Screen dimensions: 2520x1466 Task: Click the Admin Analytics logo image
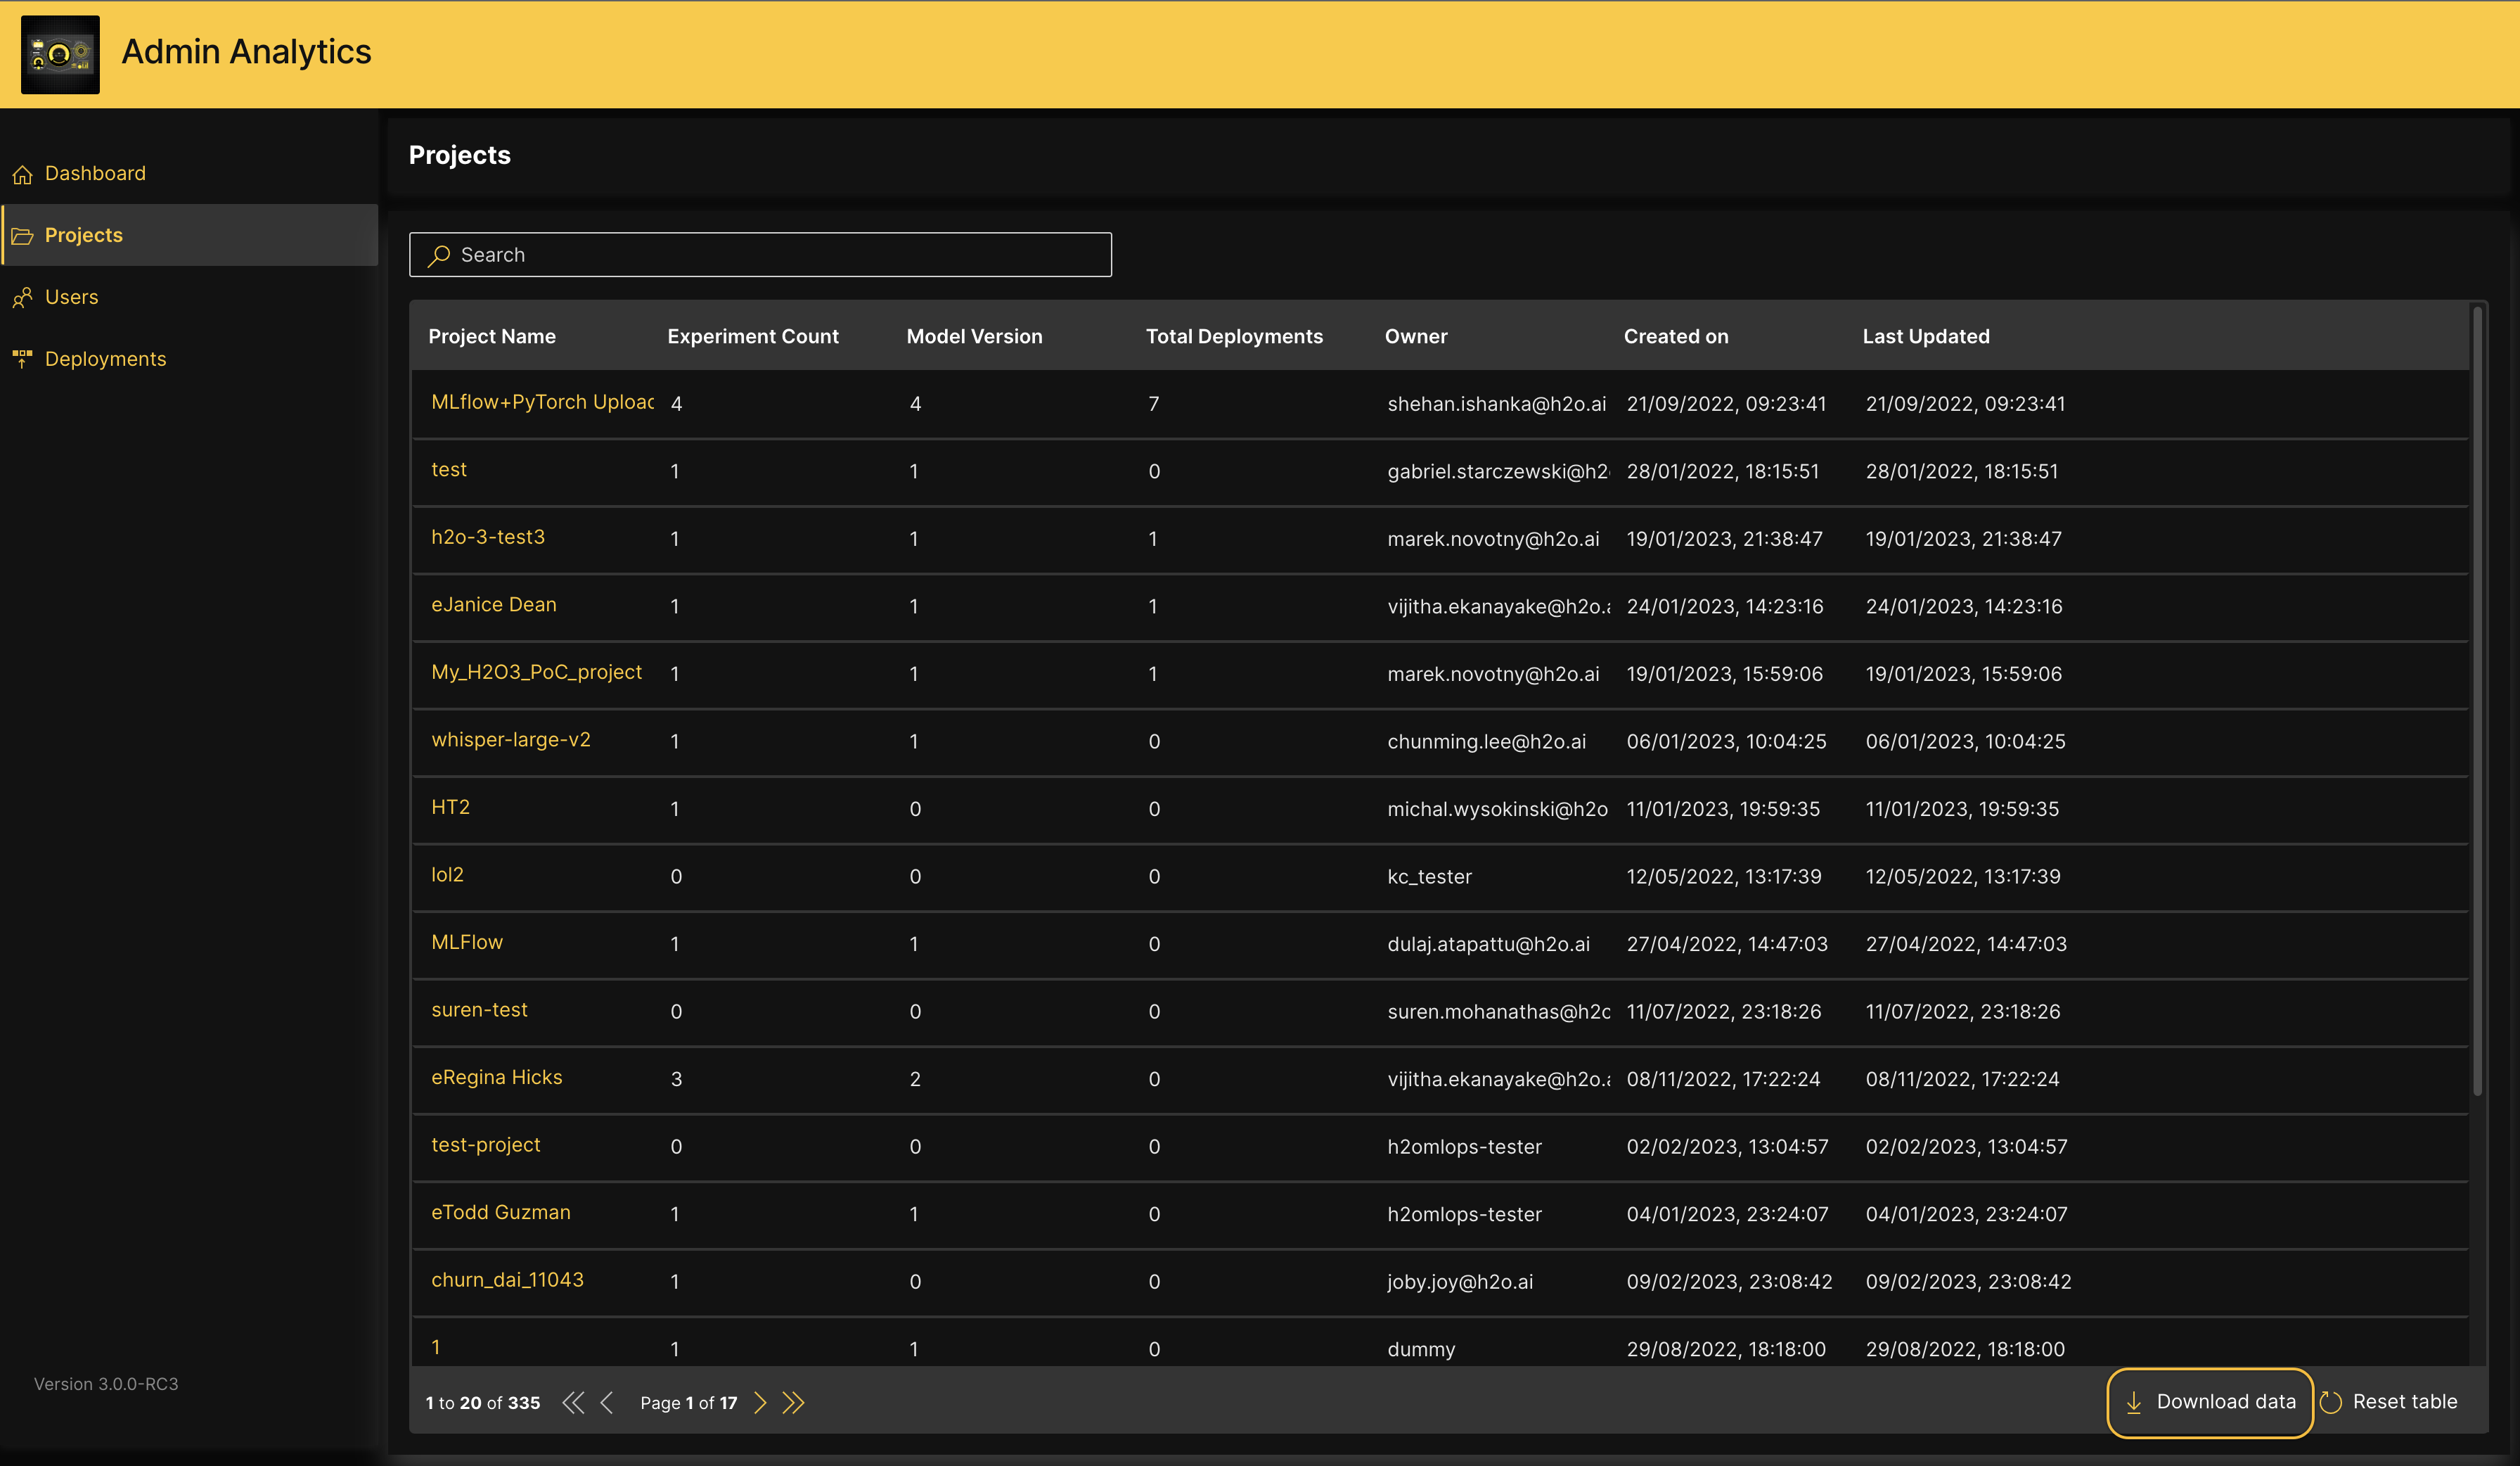click(x=60, y=54)
